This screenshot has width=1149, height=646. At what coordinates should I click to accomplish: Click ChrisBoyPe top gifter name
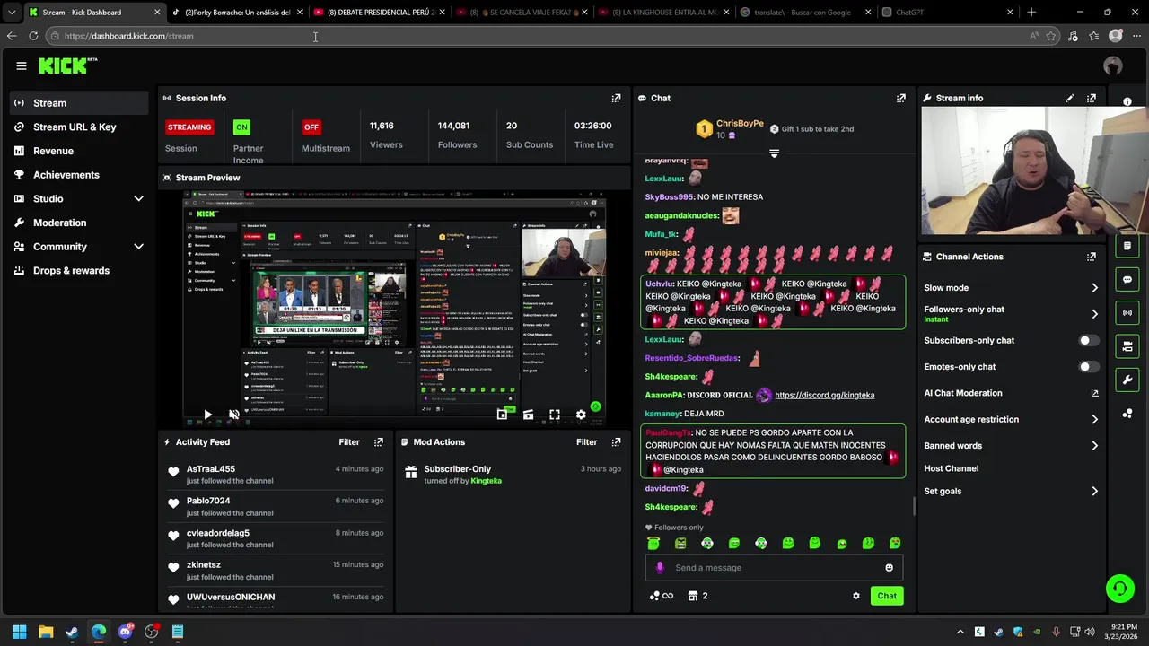point(740,124)
